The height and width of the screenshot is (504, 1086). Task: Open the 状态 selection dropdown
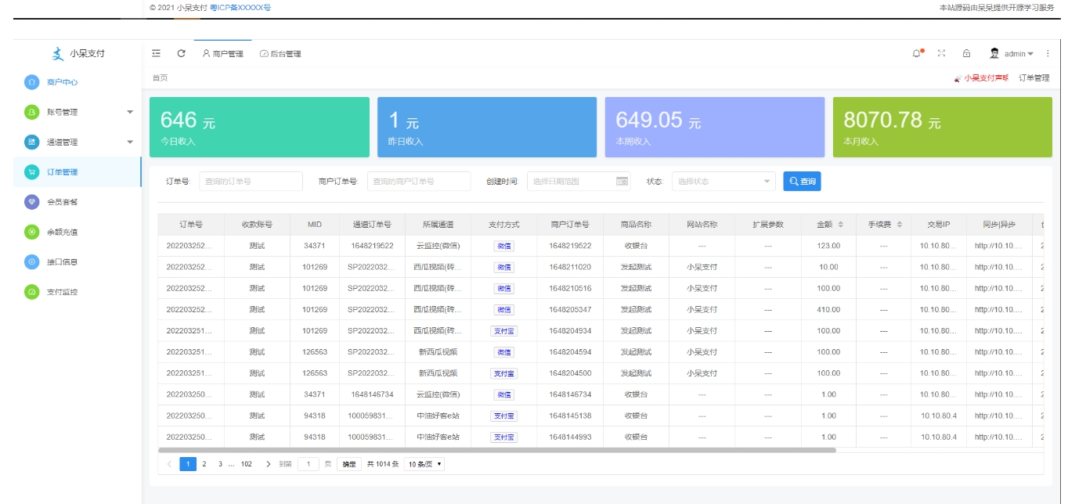(x=720, y=181)
